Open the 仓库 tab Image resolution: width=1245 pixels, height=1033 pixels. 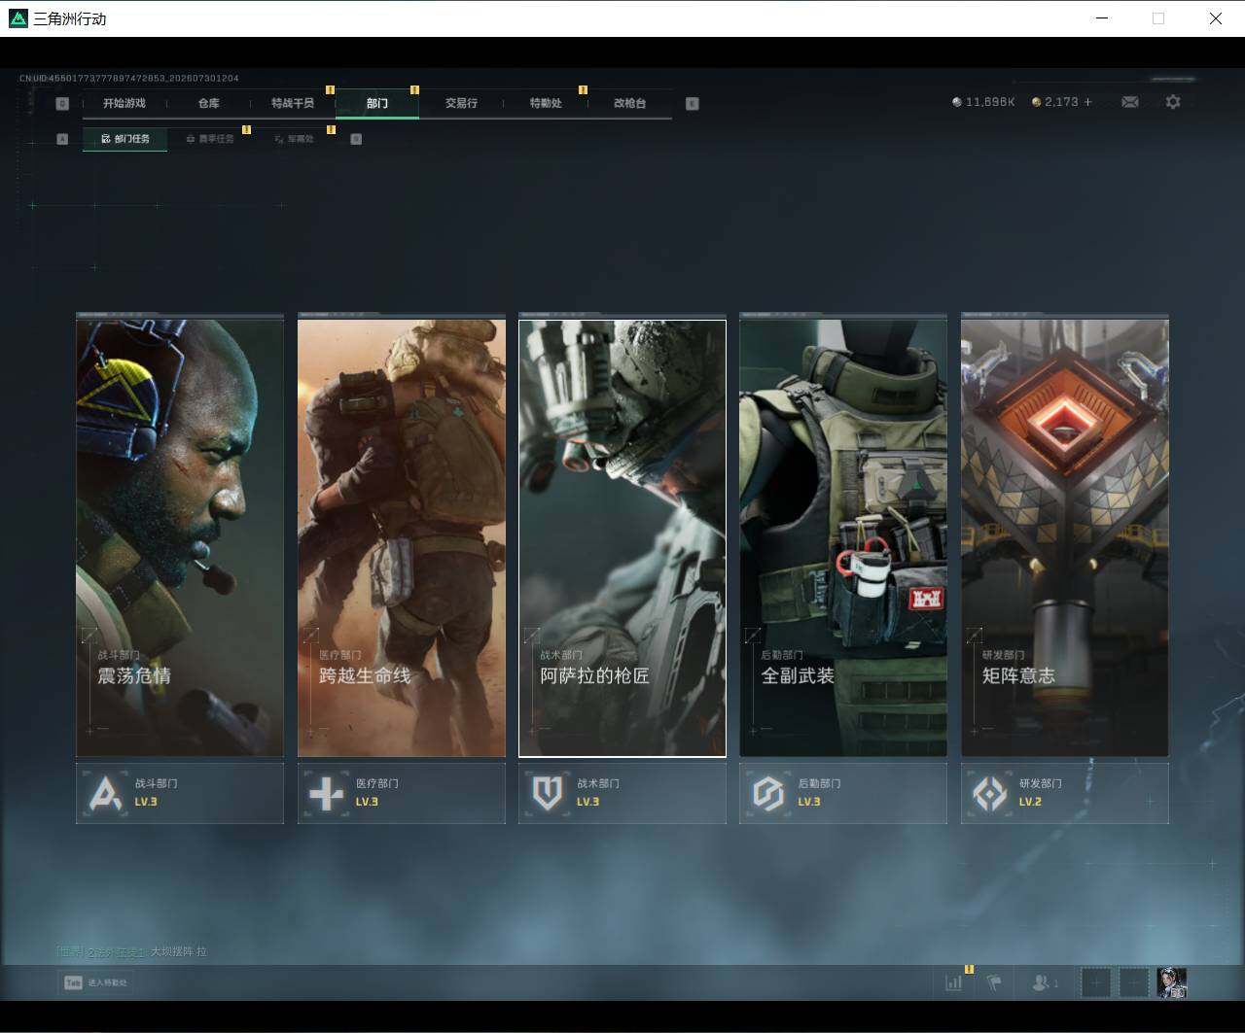pos(209,103)
